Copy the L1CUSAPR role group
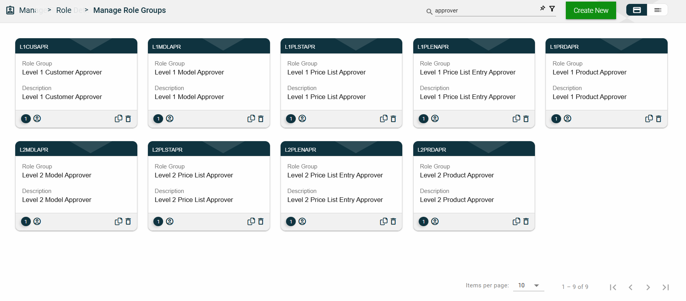This screenshot has height=301, width=686. [x=118, y=119]
